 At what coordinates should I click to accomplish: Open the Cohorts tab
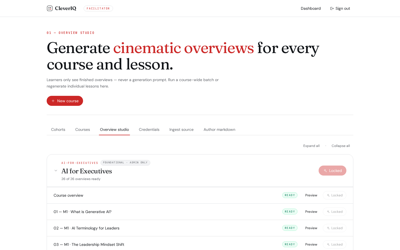(58, 129)
